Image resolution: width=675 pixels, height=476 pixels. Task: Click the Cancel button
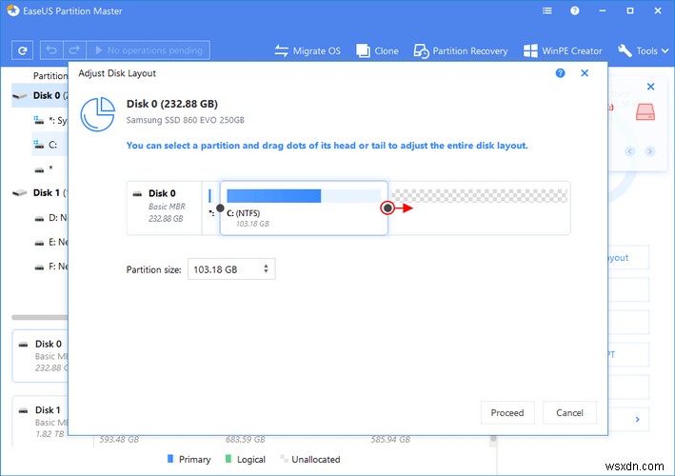coord(569,413)
